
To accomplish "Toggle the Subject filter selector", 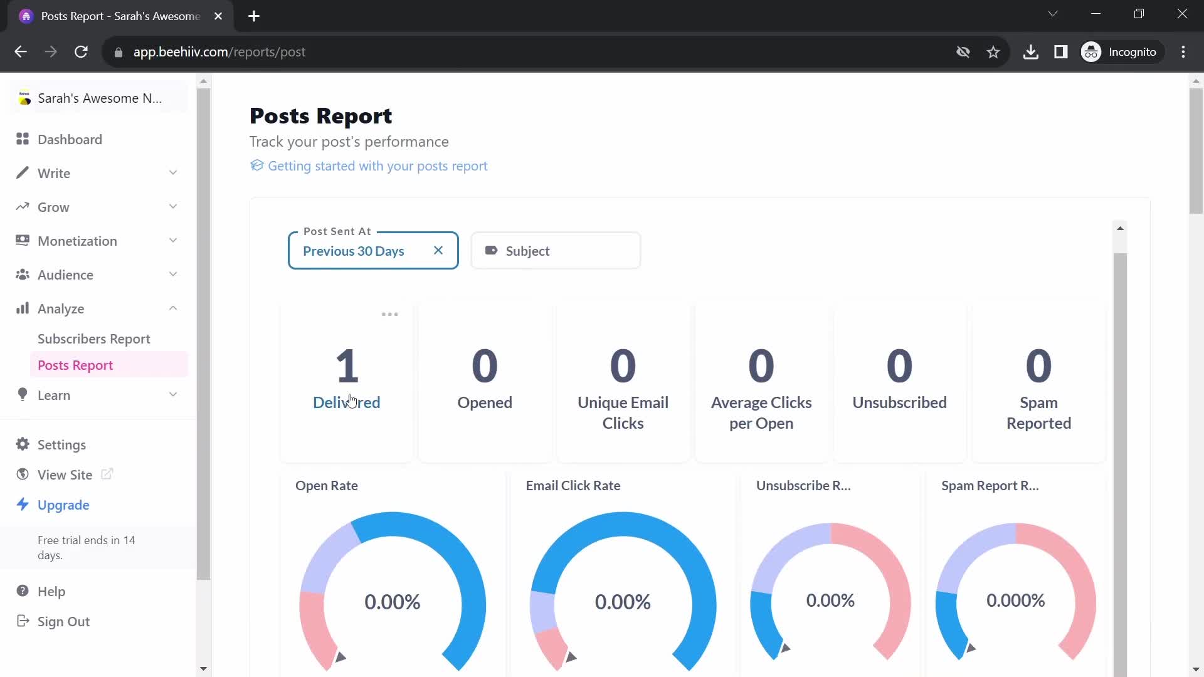I will tap(554, 251).
